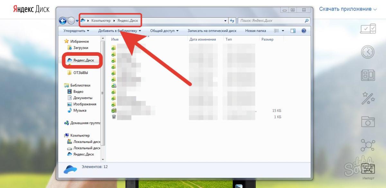Click the album book icon on the Yandex page

(368, 76)
